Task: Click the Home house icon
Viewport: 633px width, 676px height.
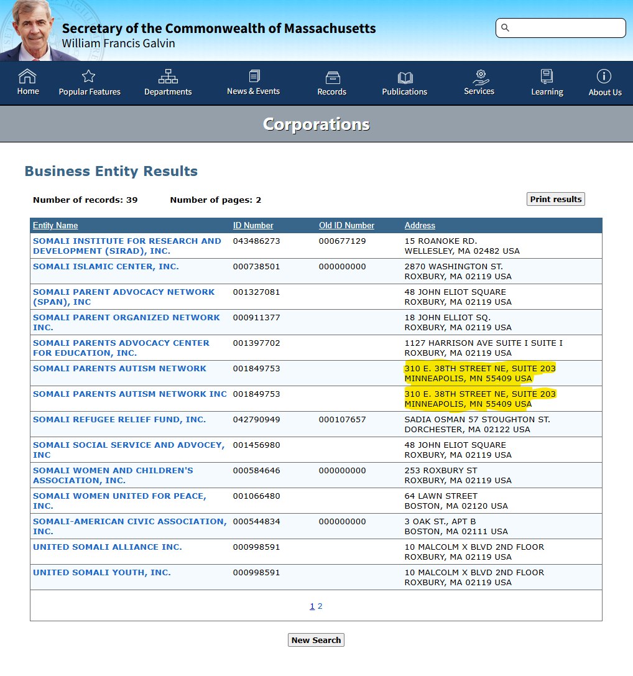Action: point(27,76)
